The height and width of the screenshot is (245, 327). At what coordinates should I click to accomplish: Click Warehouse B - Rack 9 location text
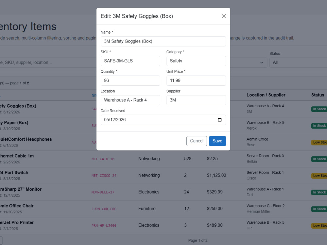coord(265,123)
